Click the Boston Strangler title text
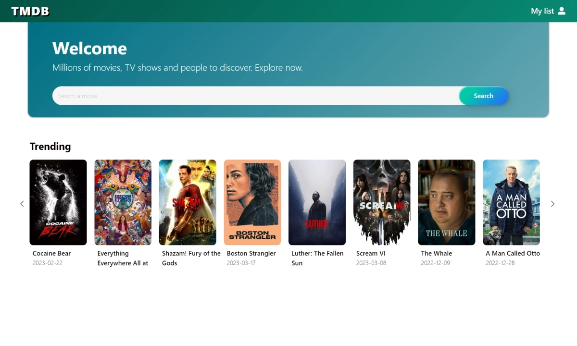Image resolution: width=577 pixels, height=346 pixels. click(251, 253)
